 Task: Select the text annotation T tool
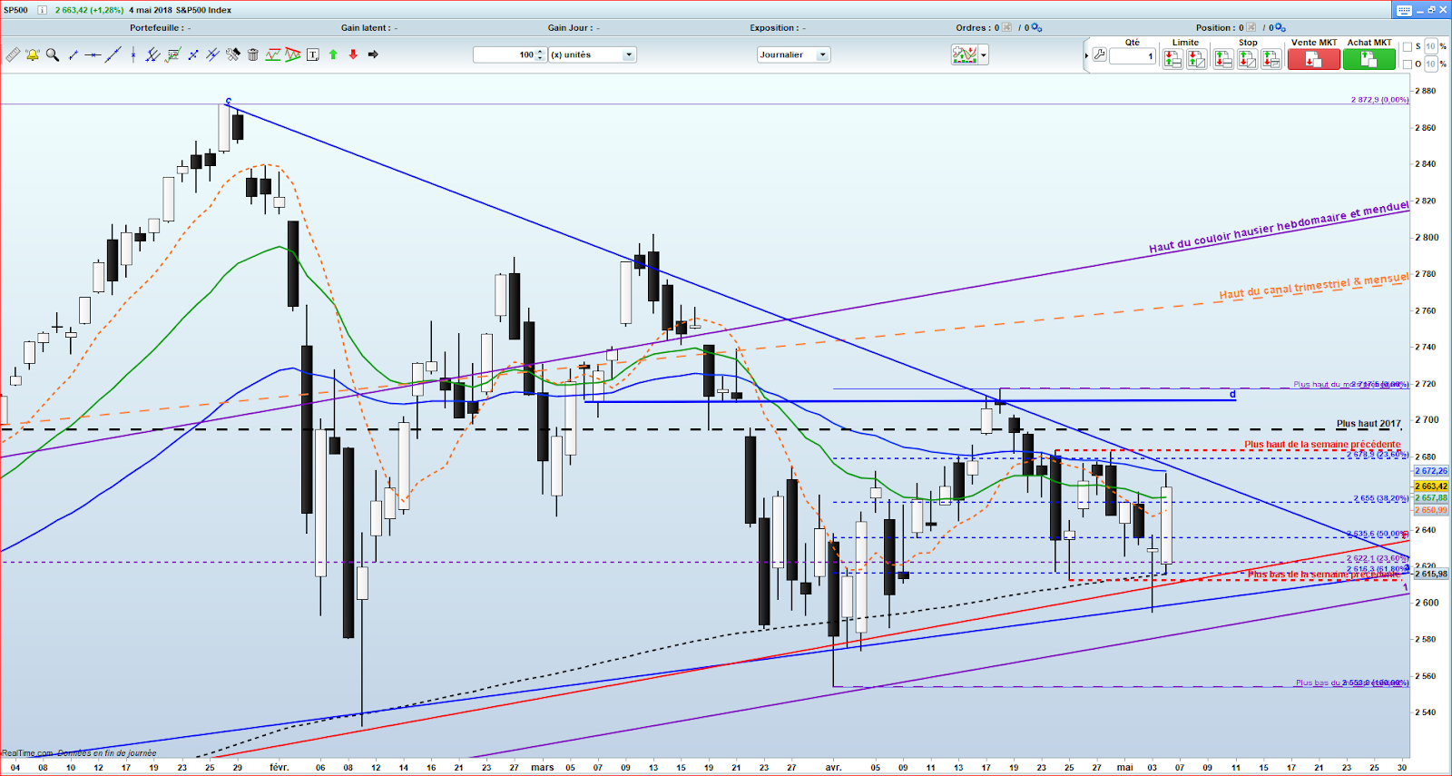pos(313,54)
